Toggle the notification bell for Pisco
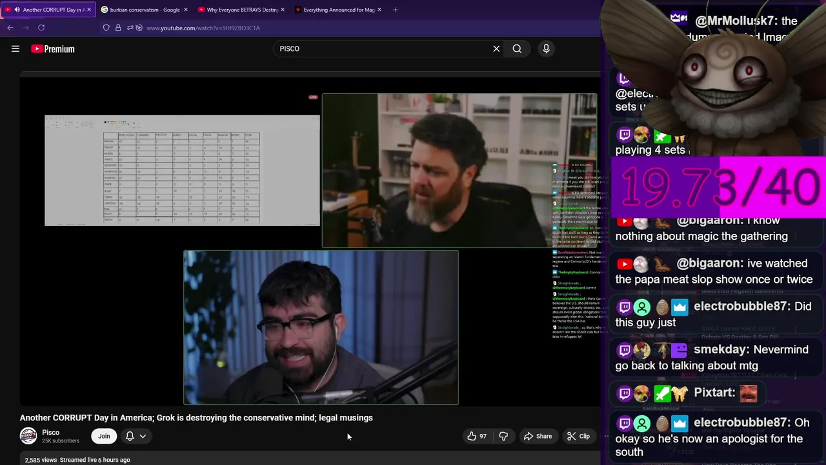 [x=130, y=436]
